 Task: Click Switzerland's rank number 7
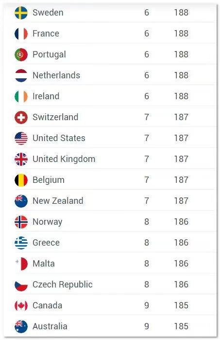[x=147, y=117]
